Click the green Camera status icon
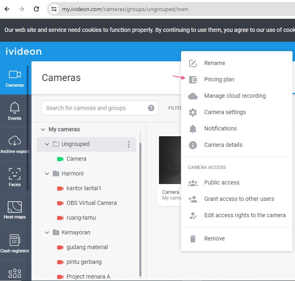Image resolution: width=295 pixels, height=281 pixels. 60,159
